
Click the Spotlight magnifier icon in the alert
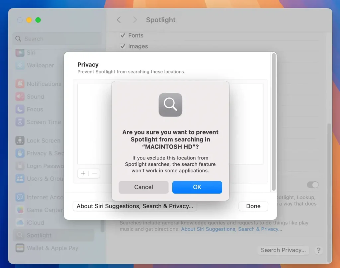(170, 105)
